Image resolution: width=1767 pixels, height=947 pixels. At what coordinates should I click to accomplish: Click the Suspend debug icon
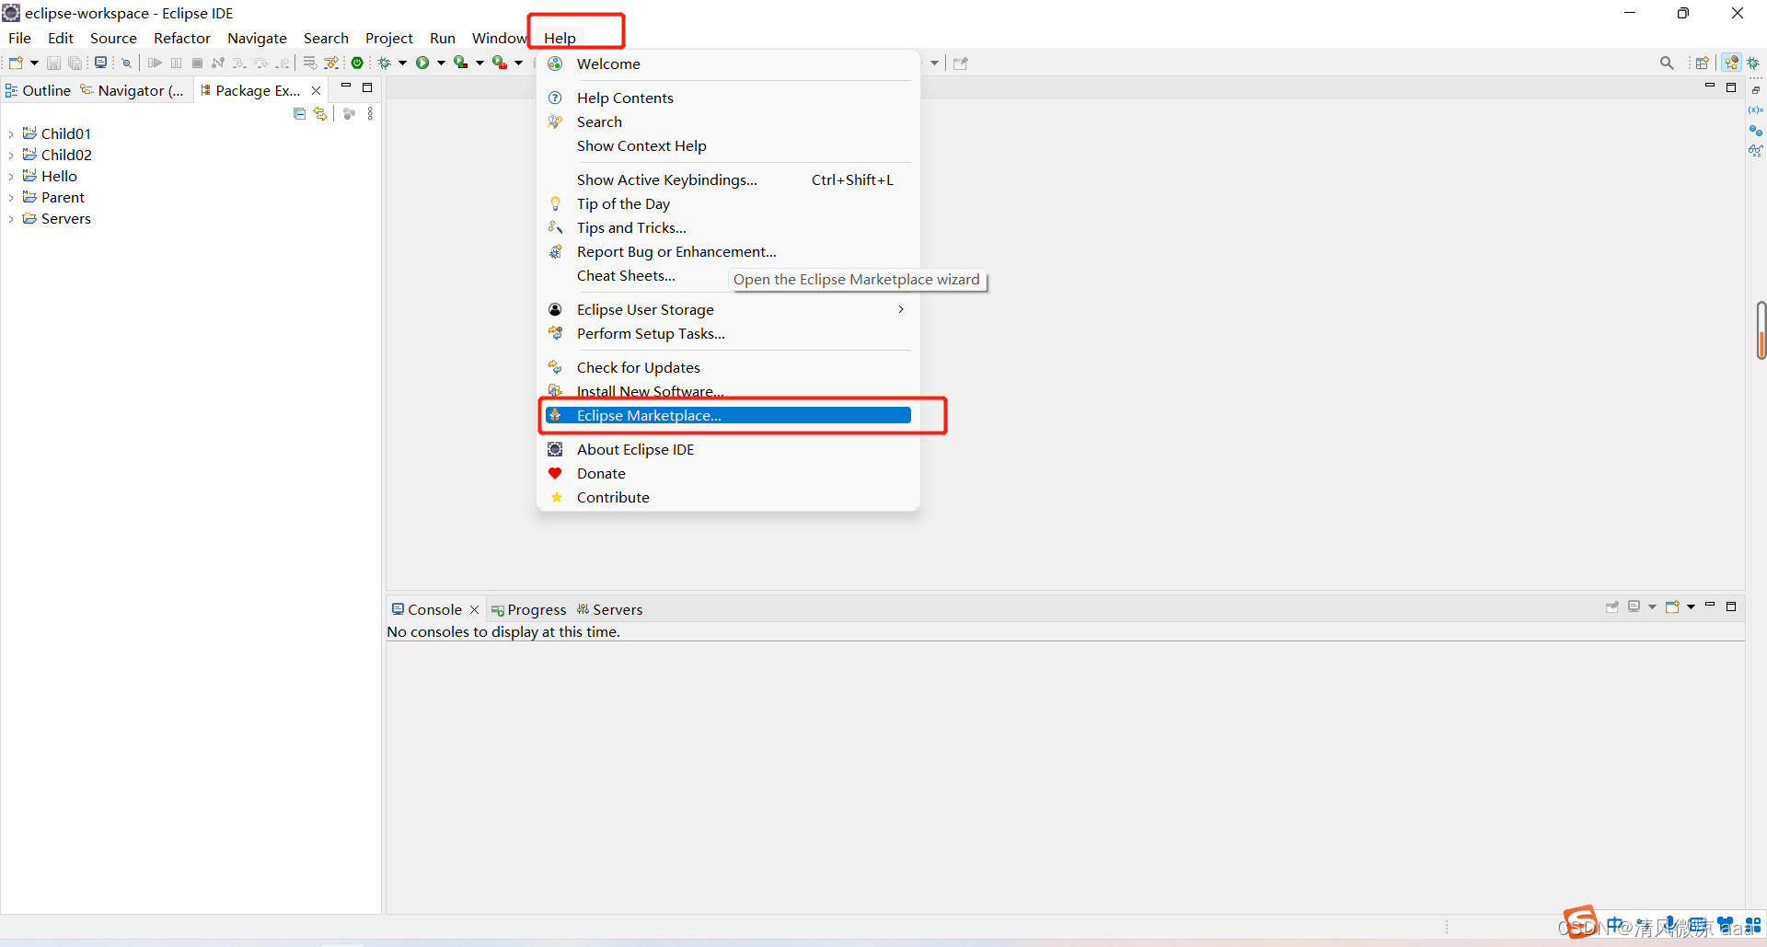pyautogui.click(x=176, y=64)
